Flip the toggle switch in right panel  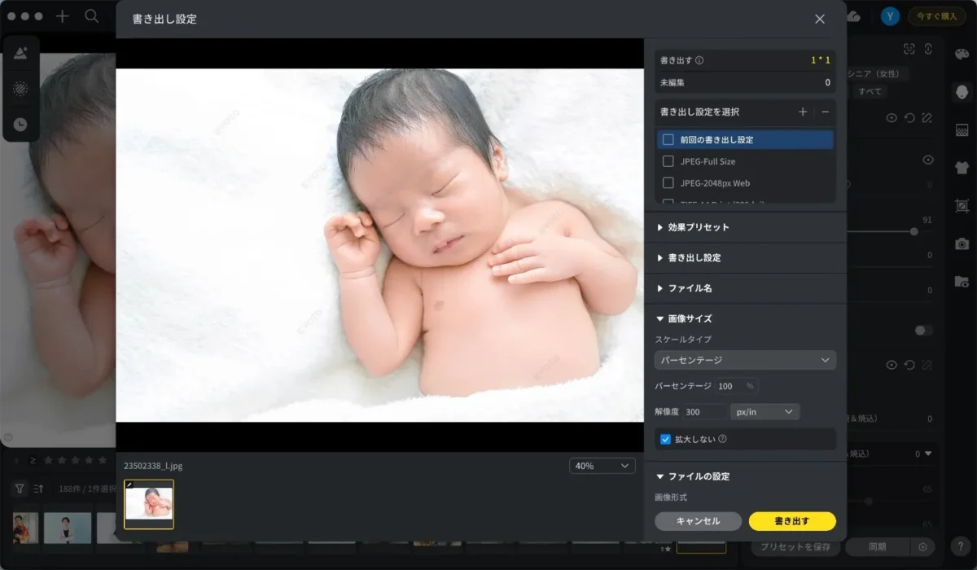924,331
